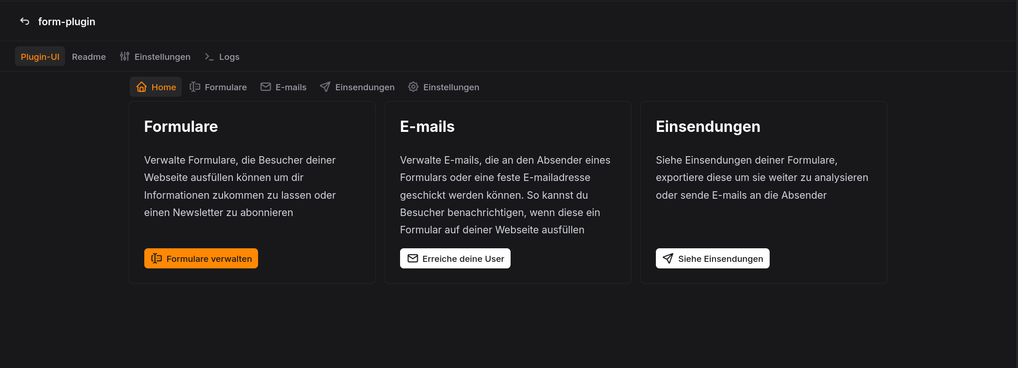This screenshot has height=368, width=1018.
Task: Click the form-plugin title text
Action: coord(67,22)
